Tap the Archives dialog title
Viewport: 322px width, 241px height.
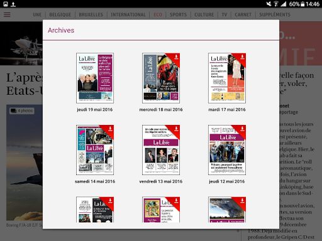click(61, 30)
